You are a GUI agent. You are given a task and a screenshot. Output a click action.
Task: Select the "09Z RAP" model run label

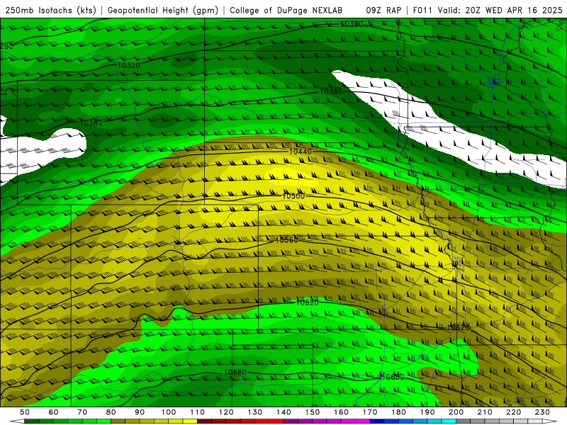pyautogui.click(x=383, y=11)
